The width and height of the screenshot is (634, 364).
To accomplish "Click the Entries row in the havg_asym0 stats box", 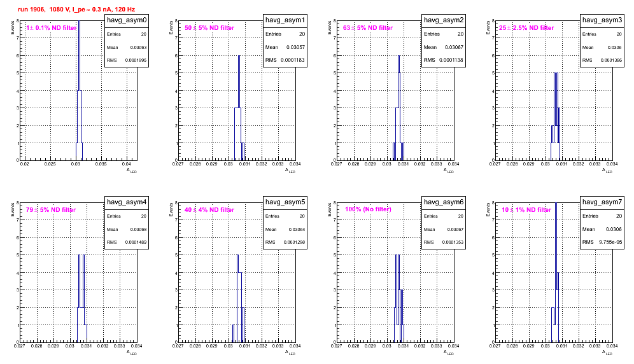I will 127,34.
